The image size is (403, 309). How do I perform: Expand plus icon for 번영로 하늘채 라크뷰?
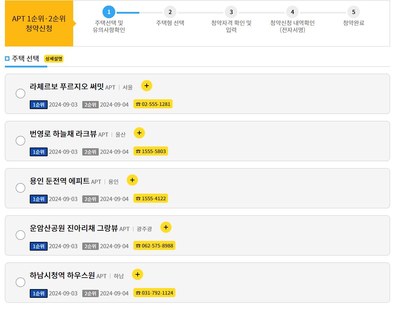139,133
